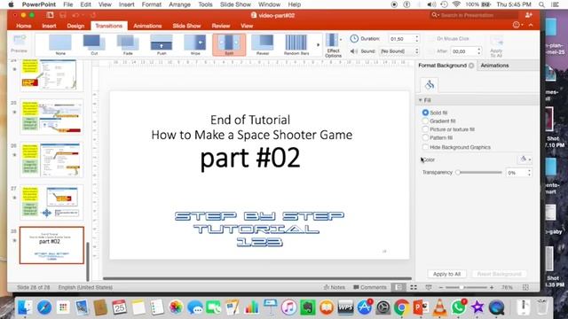The height and width of the screenshot is (319, 568).
Task: Collapse the ribbon with chevron
Action: click(531, 26)
